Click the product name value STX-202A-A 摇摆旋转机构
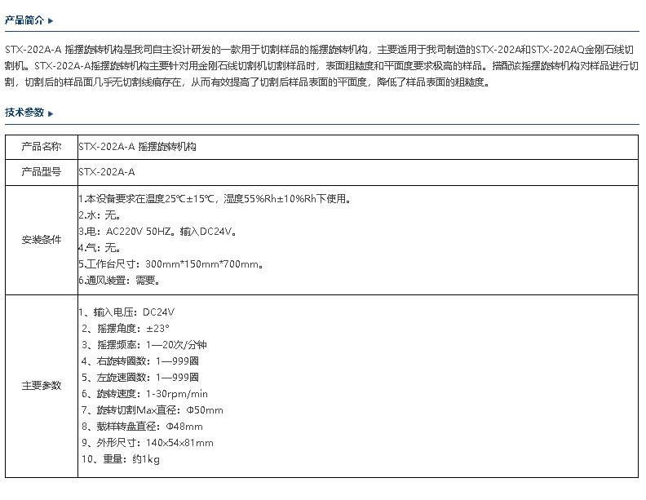The width and height of the screenshot is (646, 500). [x=137, y=147]
